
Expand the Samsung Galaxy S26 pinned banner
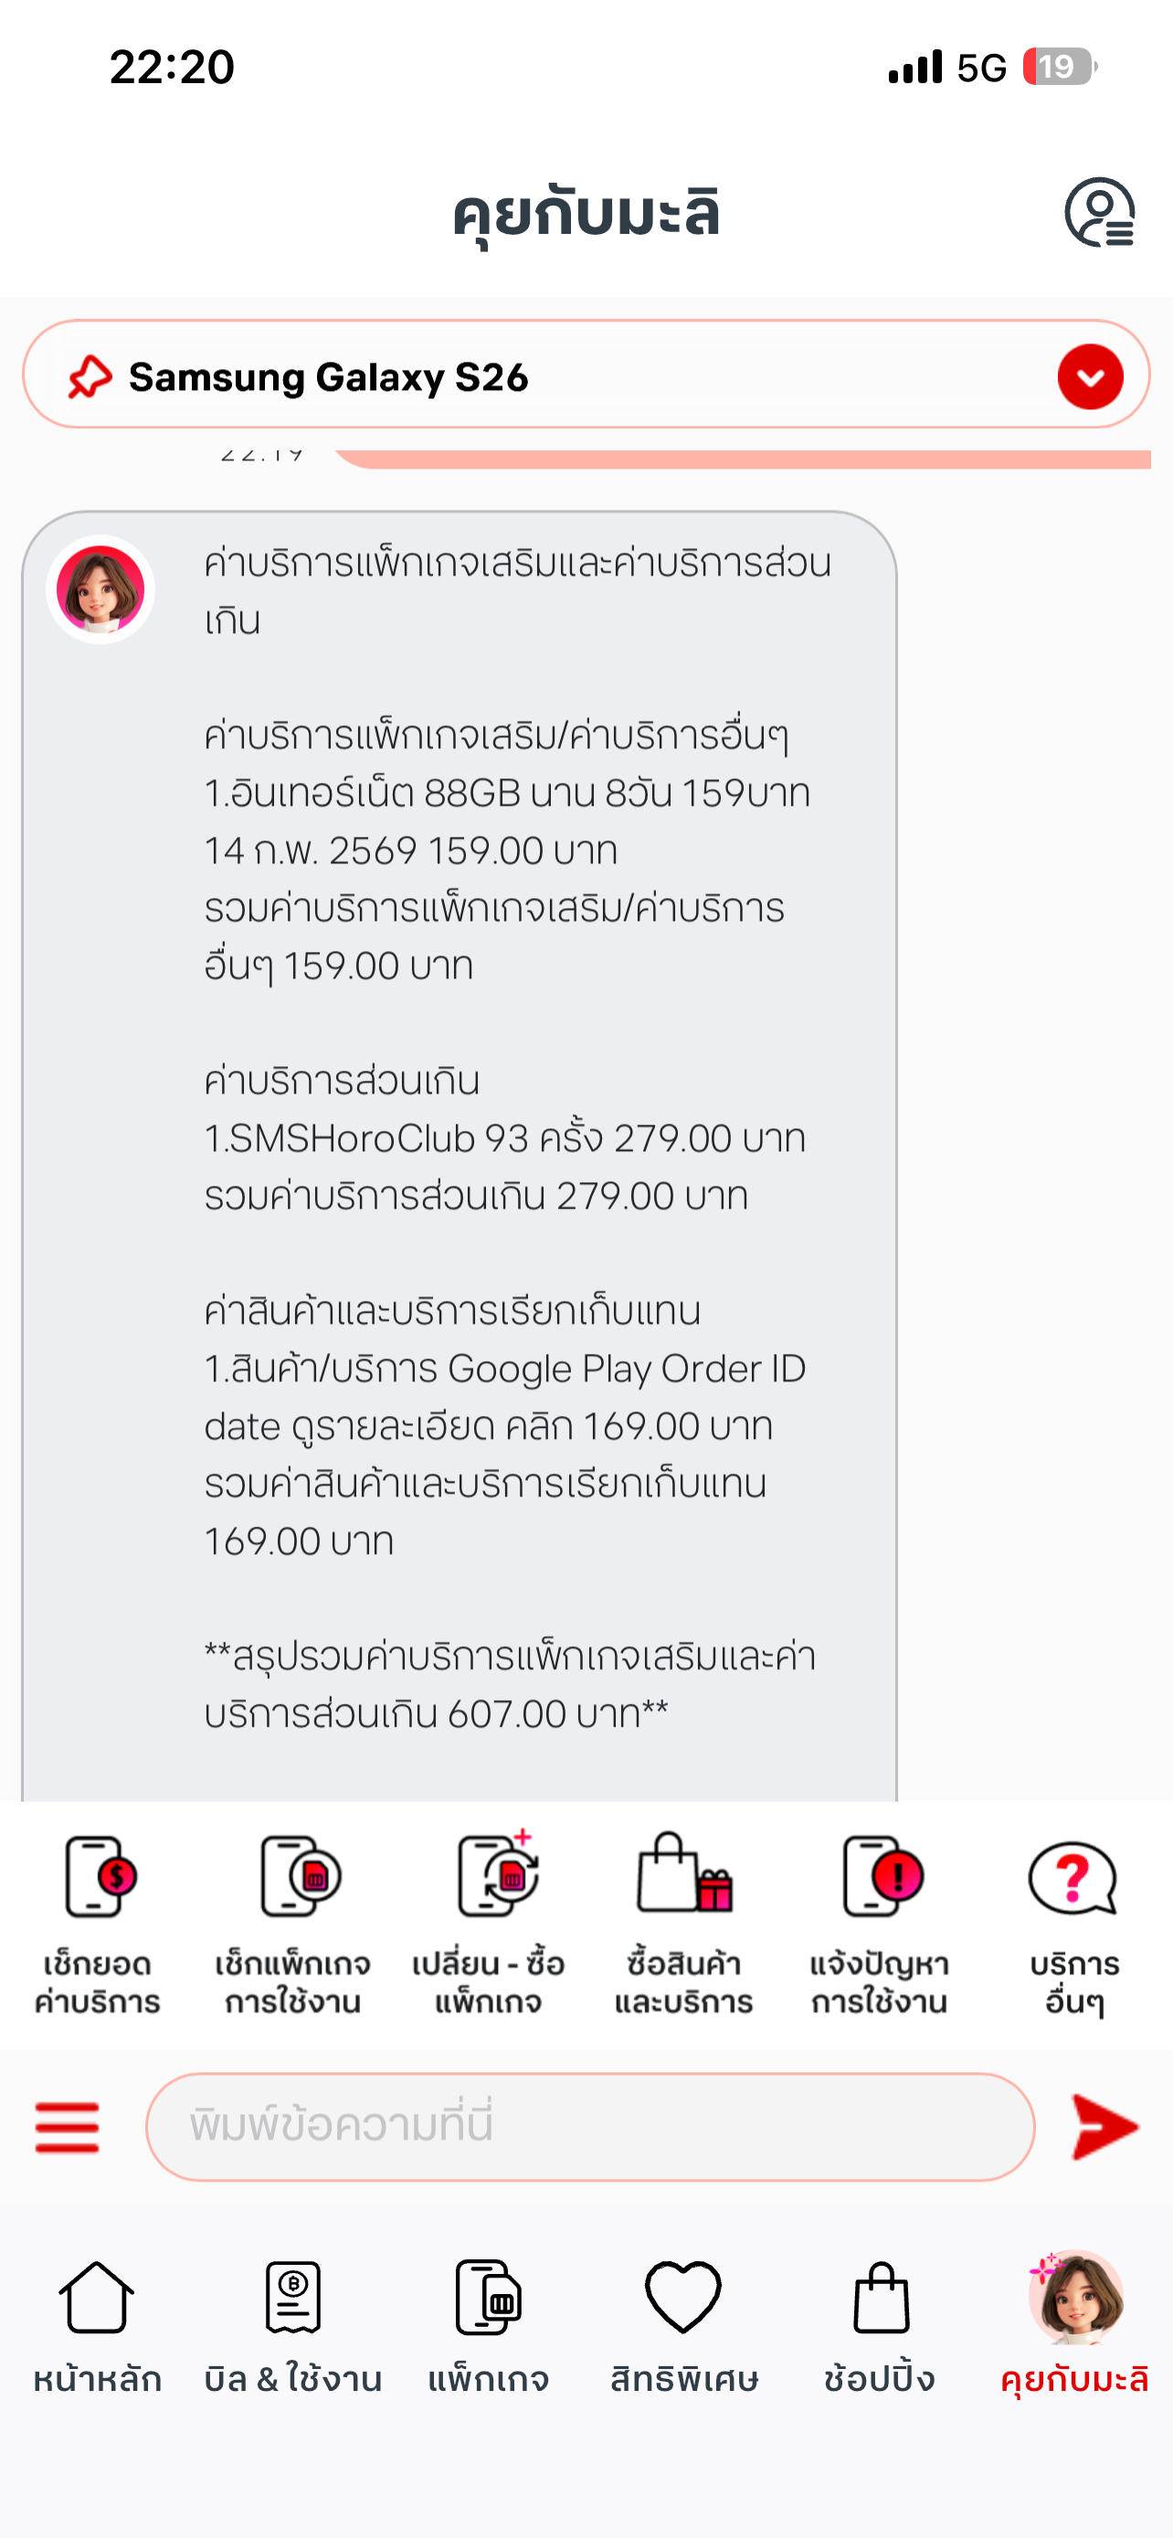pos(1090,376)
